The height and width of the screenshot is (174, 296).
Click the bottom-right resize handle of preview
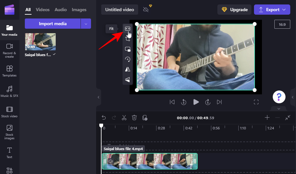255,90
